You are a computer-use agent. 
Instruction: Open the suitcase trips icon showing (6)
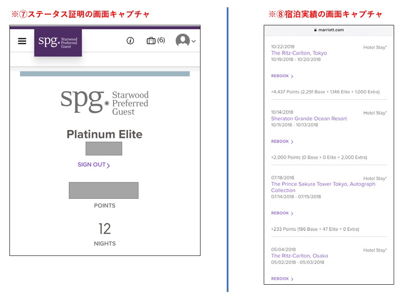pos(156,40)
